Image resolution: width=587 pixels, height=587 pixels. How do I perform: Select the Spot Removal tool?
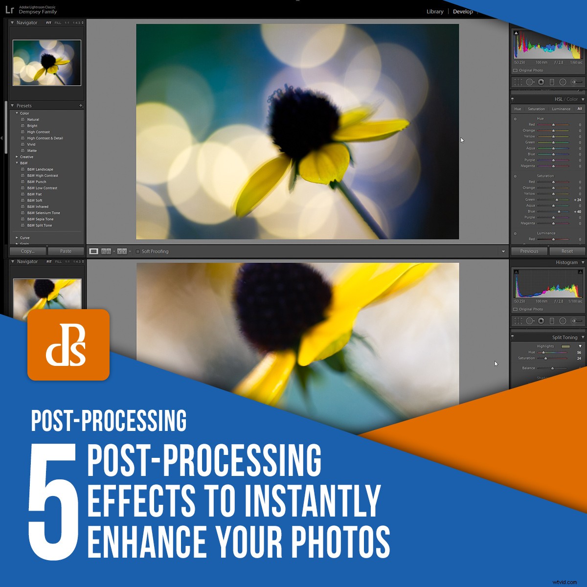(x=530, y=82)
